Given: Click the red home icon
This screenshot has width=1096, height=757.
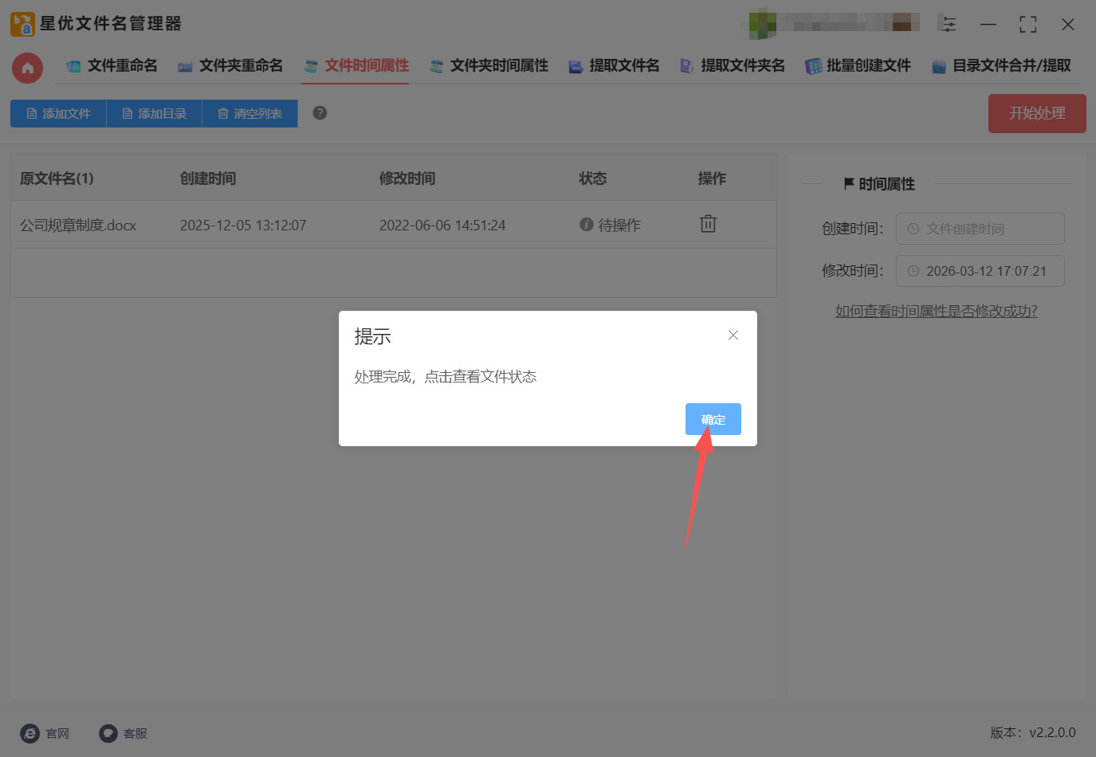Looking at the screenshot, I should click(27, 68).
